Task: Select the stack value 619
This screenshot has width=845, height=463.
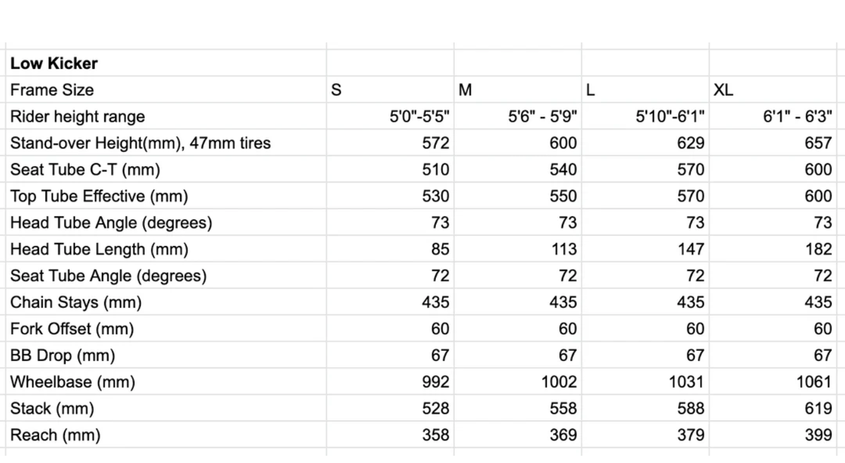Action: point(818,409)
